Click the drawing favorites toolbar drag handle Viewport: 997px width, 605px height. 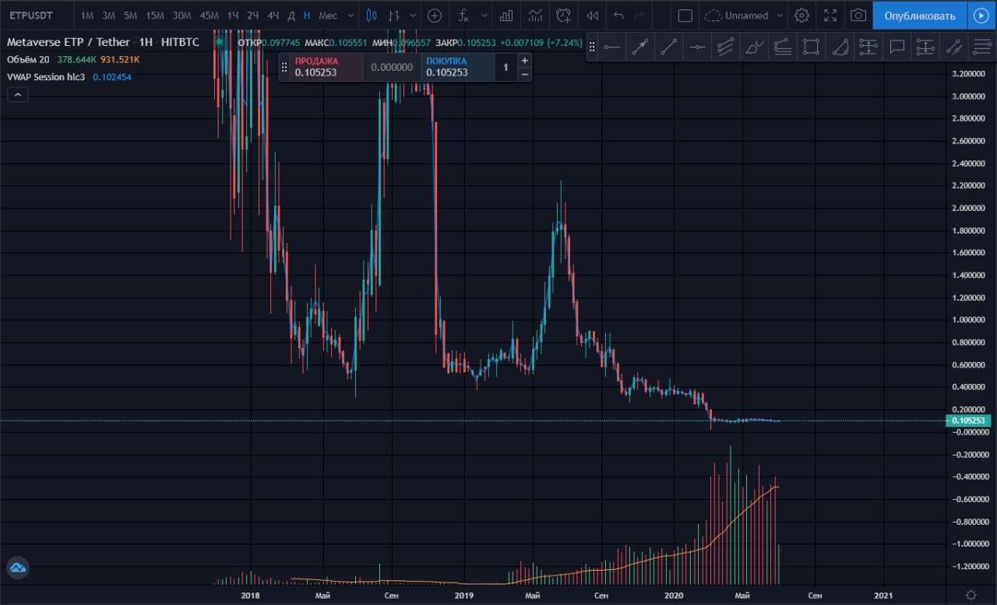[x=592, y=47]
